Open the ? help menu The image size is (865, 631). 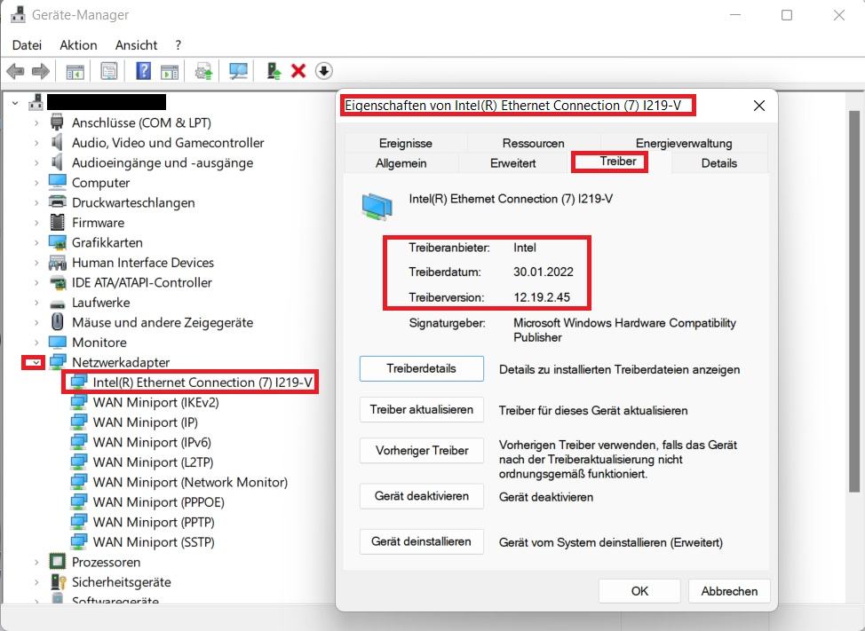pos(179,45)
